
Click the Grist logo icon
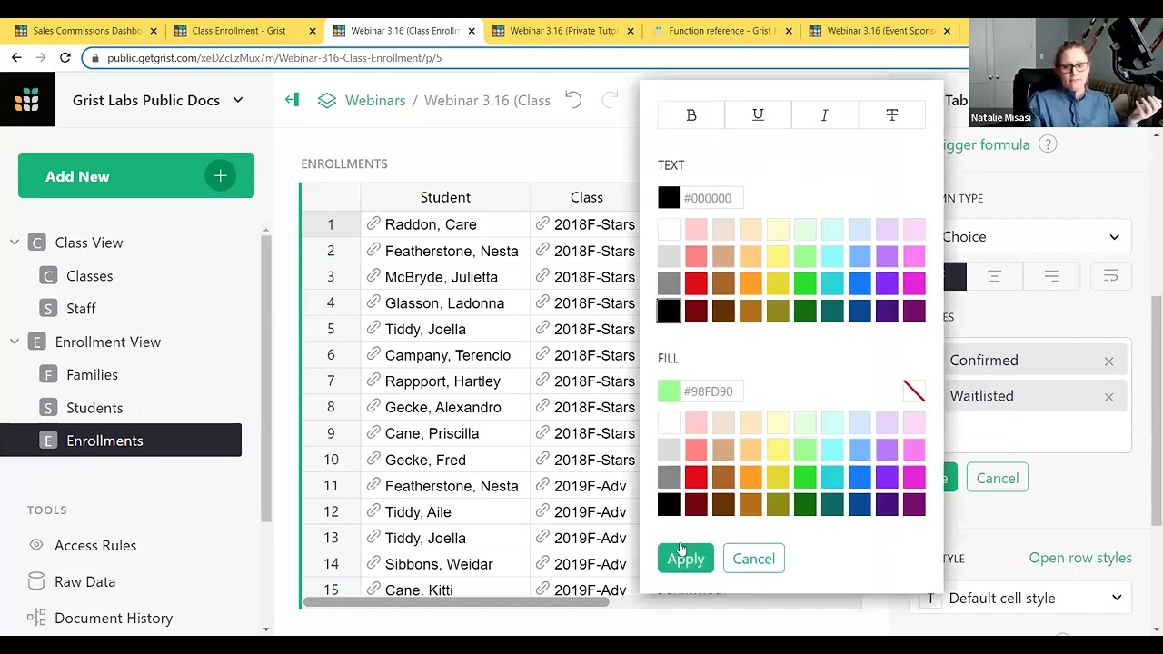coord(27,100)
